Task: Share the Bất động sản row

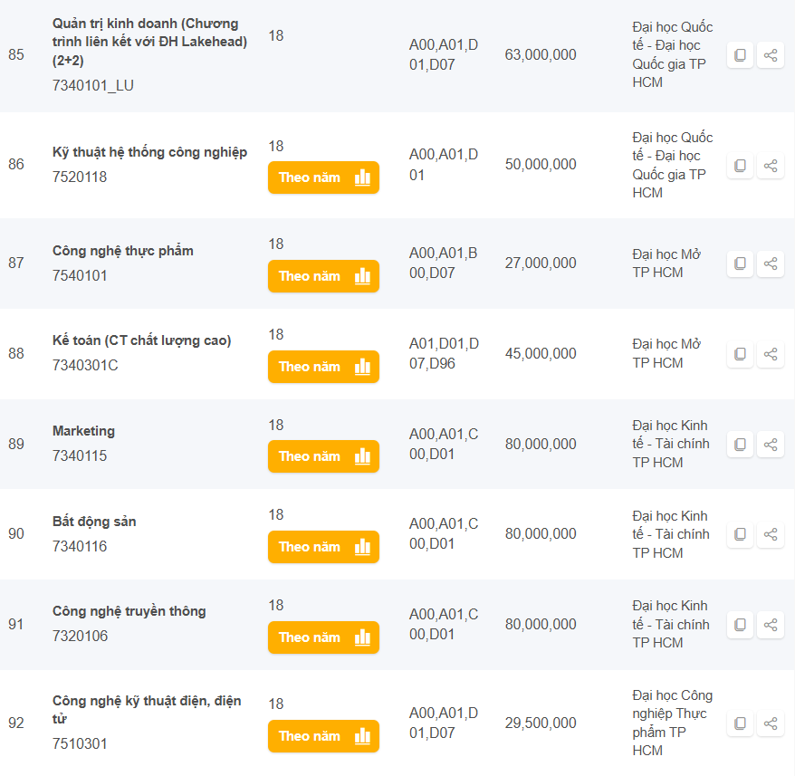Action: [771, 534]
